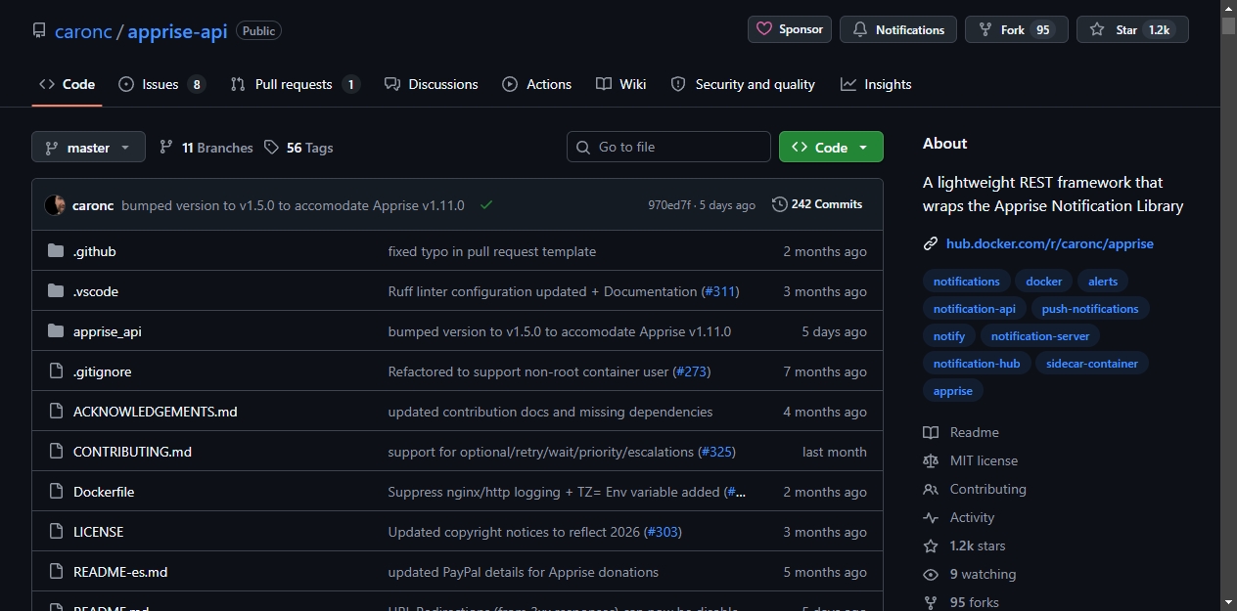
Task: Fork the apprise-api repository
Action: [x=1017, y=29]
